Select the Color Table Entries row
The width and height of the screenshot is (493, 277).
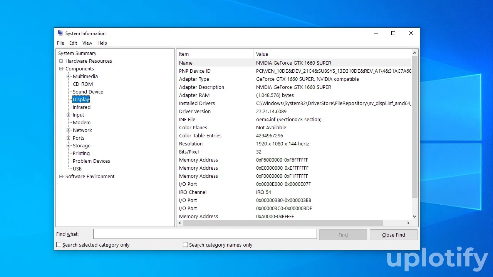[294, 135]
